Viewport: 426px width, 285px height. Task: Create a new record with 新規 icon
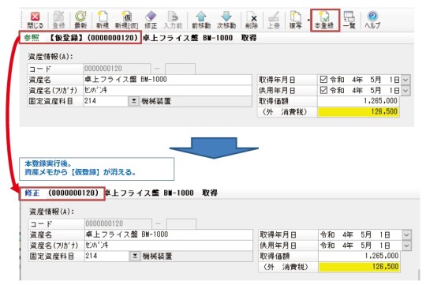pos(103,20)
